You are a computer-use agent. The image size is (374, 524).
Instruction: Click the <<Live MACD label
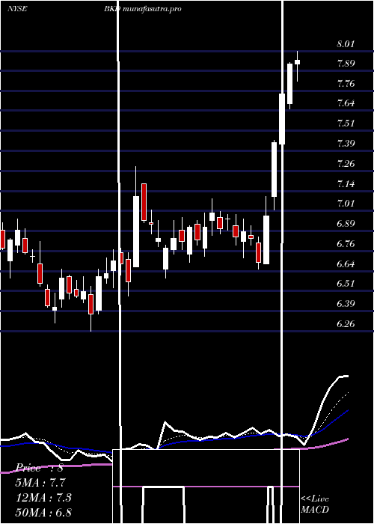click(x=315, y=505)
